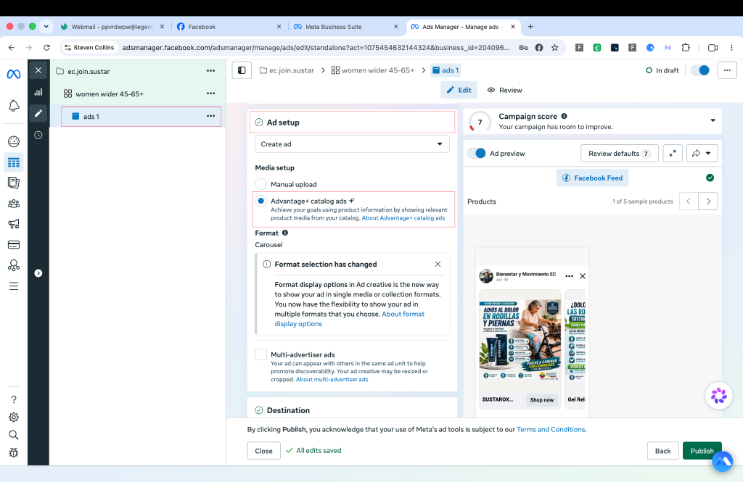Viewport: 743px width, 482px height.
Task: Open a new browser tab
Action: click(x=530, y=27)
